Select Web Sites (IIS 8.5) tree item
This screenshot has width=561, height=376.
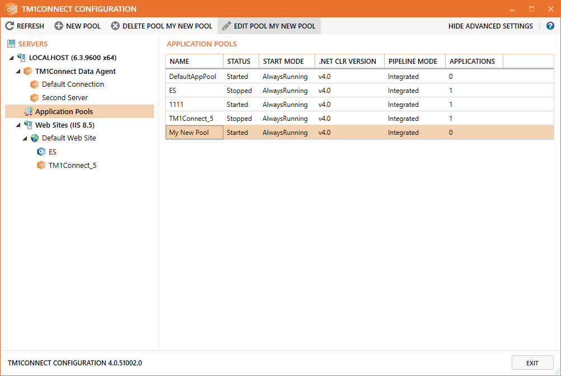[x=65, y=125]
